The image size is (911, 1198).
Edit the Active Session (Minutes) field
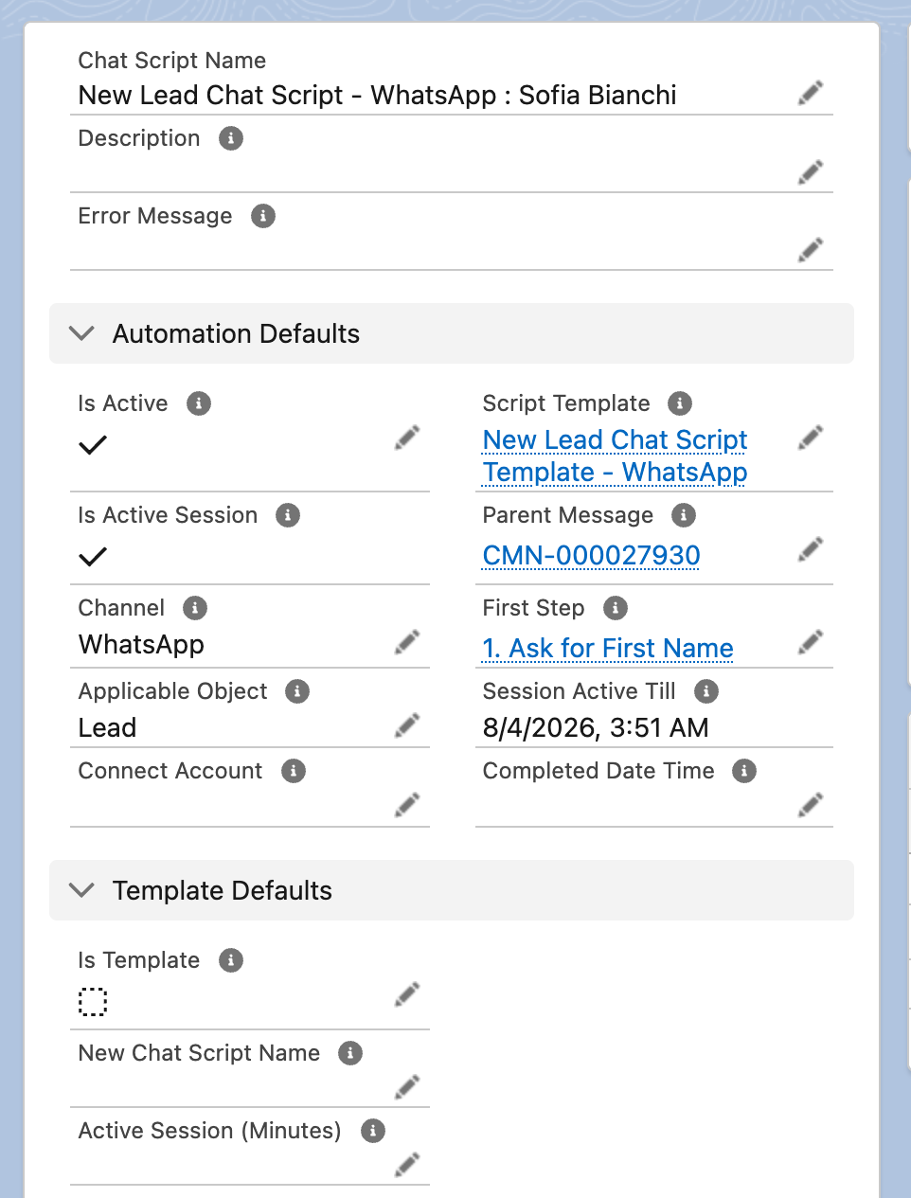[x=407, y=1165]
